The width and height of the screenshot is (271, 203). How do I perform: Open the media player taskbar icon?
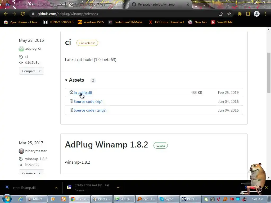53,199
